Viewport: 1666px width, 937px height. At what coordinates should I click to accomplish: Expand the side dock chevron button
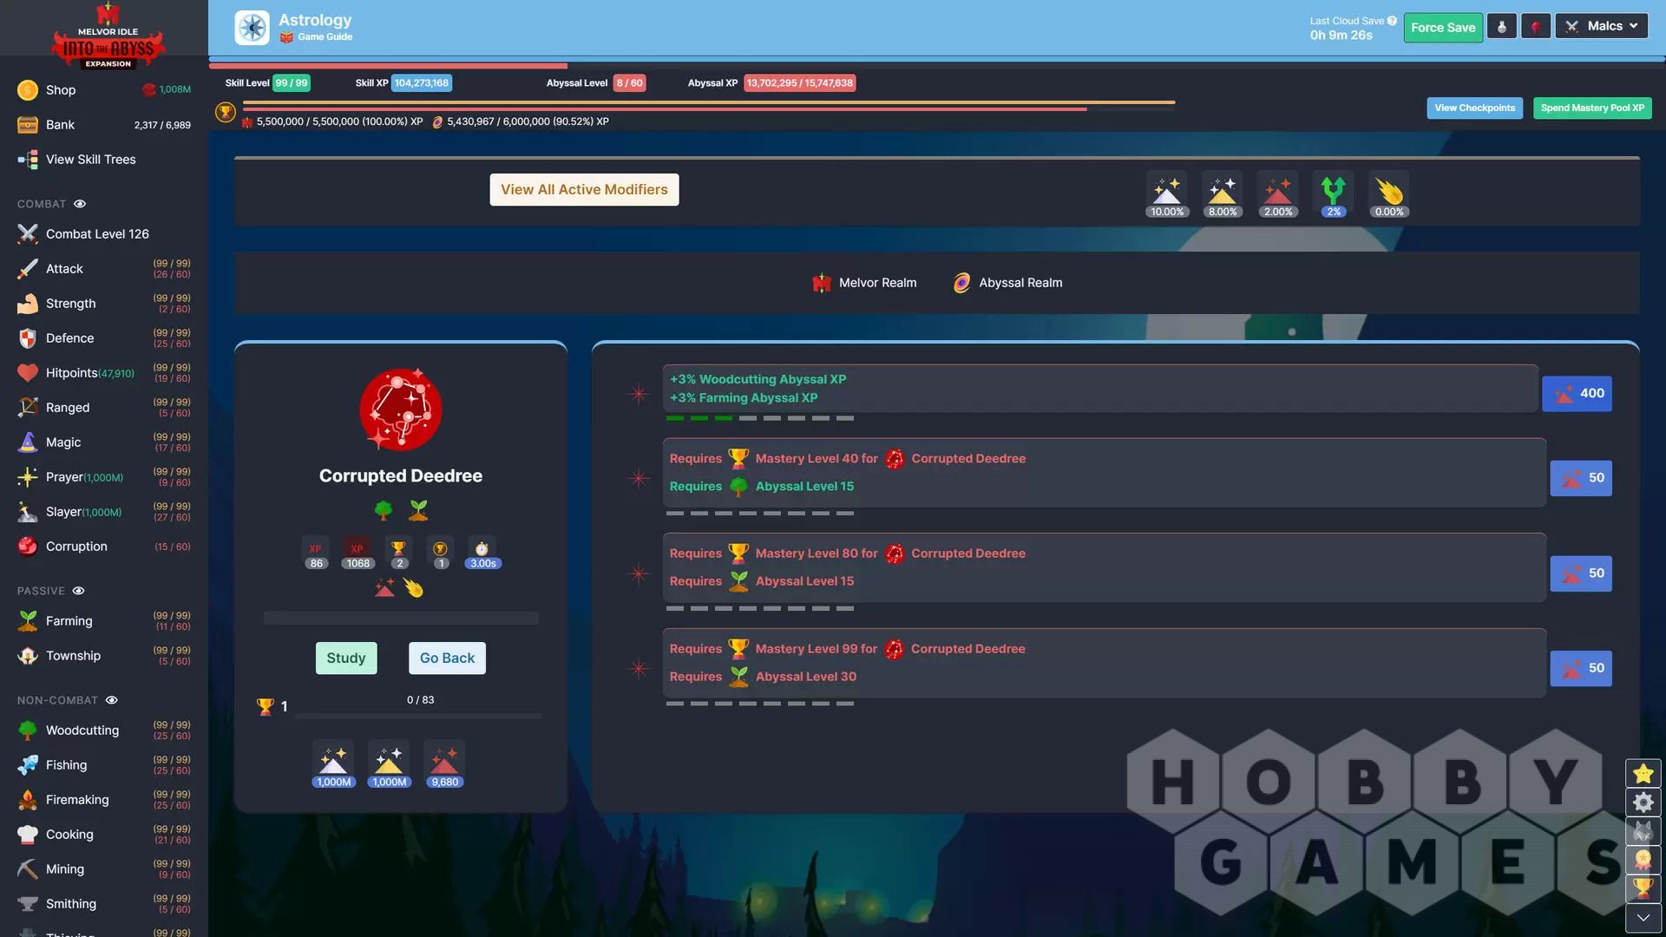coord(1643,918)
